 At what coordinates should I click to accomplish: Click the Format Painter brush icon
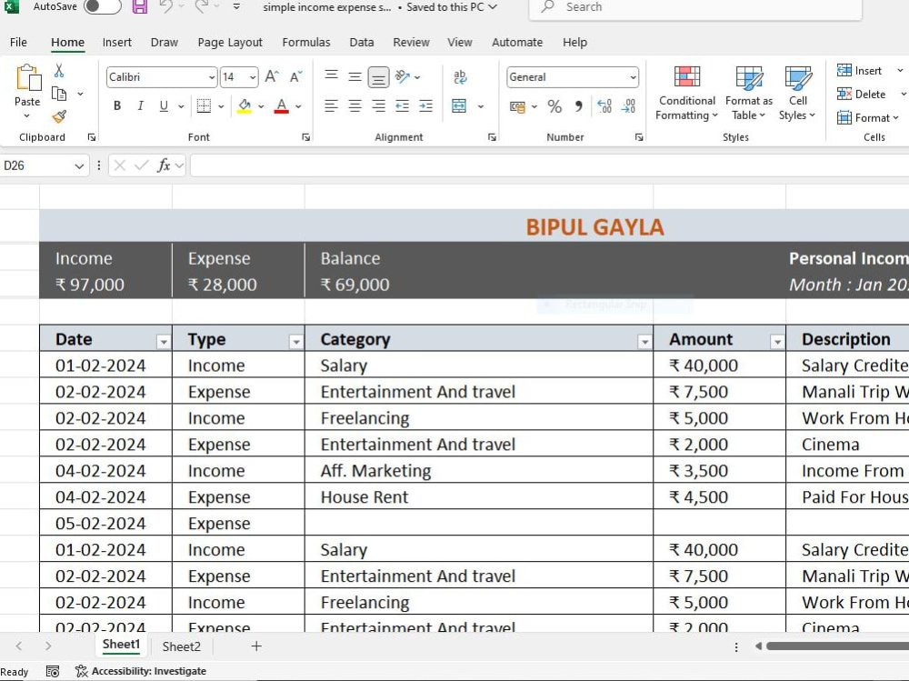pos(58,116)
